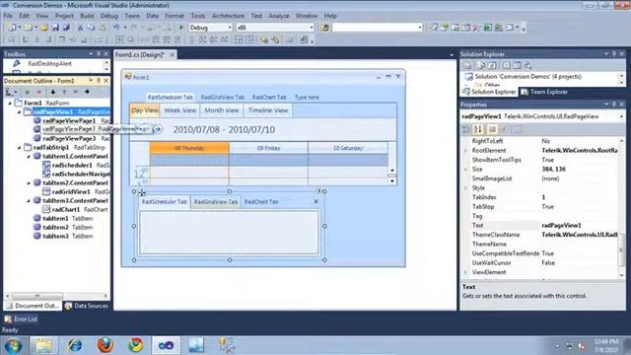This screenshot has width=631, height=355.
Task: Select Week View in the scheduler
Action: point(180,110)
